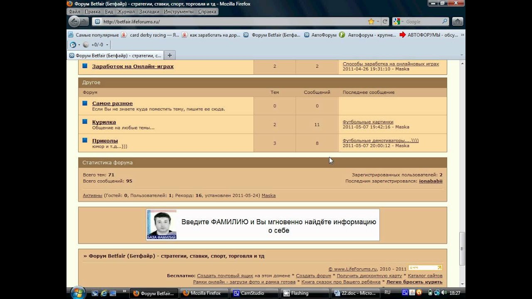The image size is (532, 299).
Task: Click blue square icon beside 'Курилка'
Action: (x=85, y=121)
